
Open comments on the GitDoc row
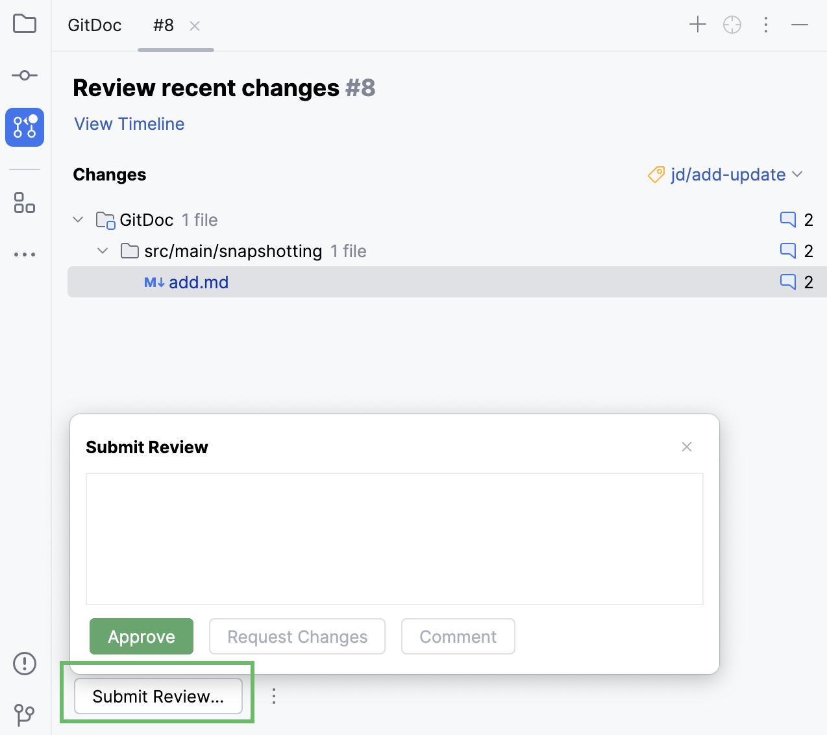(787, 219)
